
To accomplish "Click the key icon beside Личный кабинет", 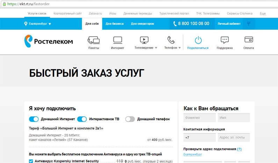I will [x=249, y=24].
